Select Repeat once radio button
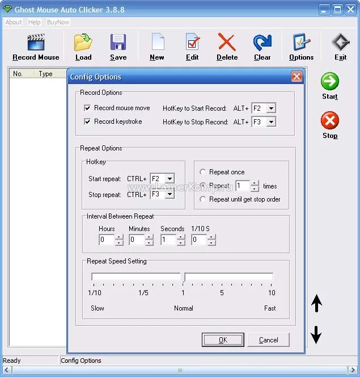The width and height of the screenshot is (360, 377). point(203,172)
